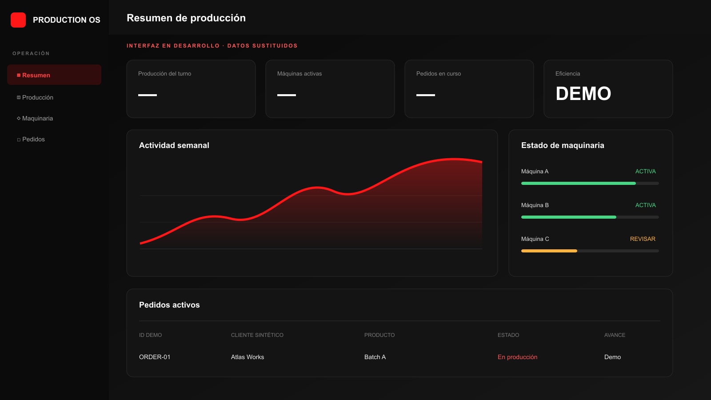Viewport: 711px width, 400px height.
Task: Click the Interfaz en desarrollo notice
Action: pyautogui.click(x=212, y=46)
